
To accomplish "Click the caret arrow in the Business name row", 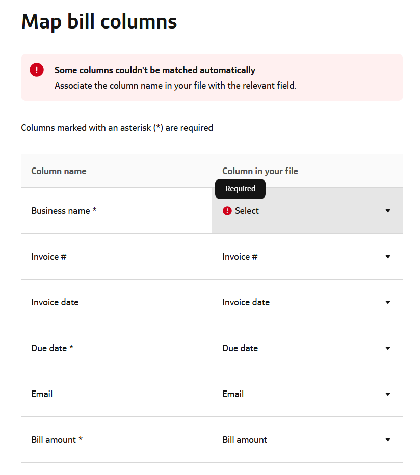I will pyautogui.click(x=388, y=211).
